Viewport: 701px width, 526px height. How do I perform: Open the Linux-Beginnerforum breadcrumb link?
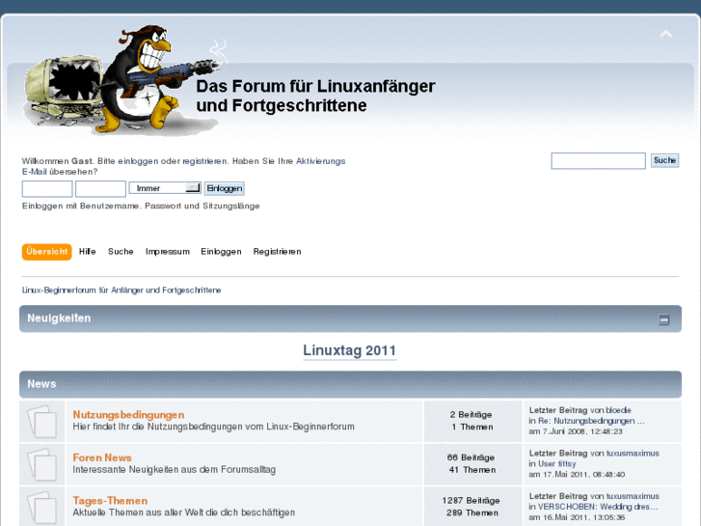pyautogui.click(x=121, y=291)
